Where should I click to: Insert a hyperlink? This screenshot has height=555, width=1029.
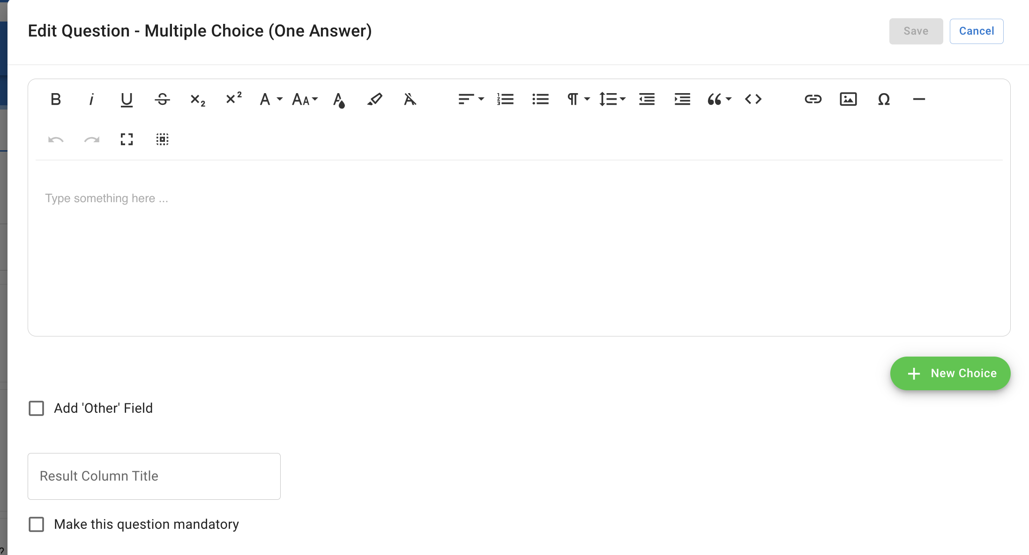813,99
